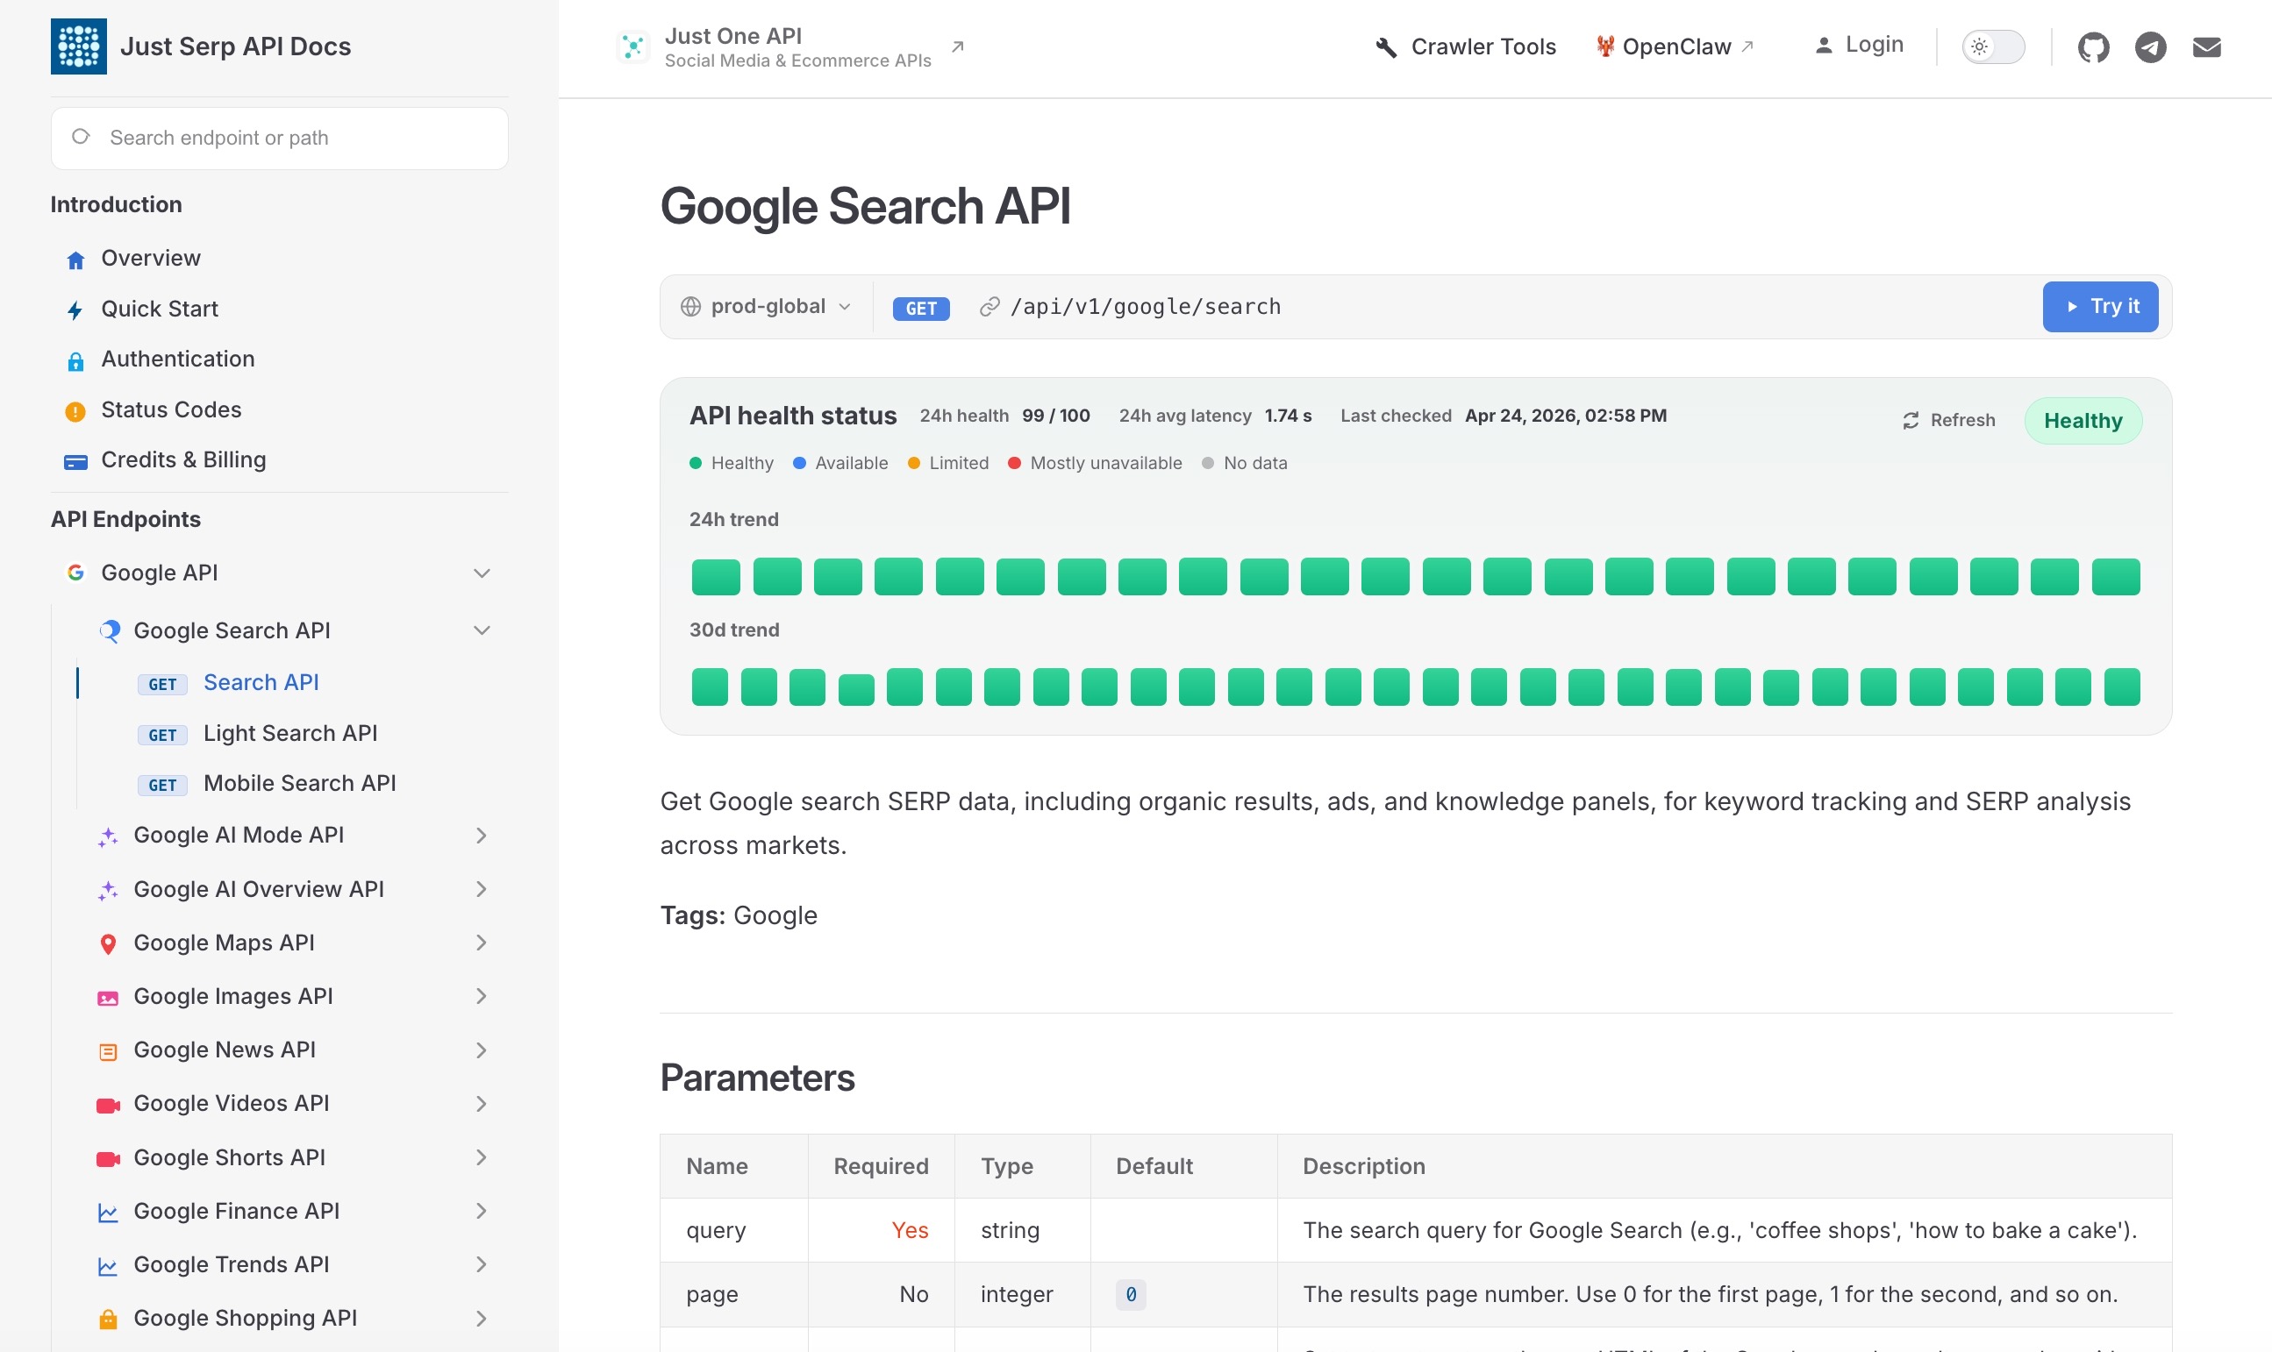Click the wrench icon beside Crawler Tools
The height and width of the screenshot is (1352, 2272).
tap(1386, 47)
